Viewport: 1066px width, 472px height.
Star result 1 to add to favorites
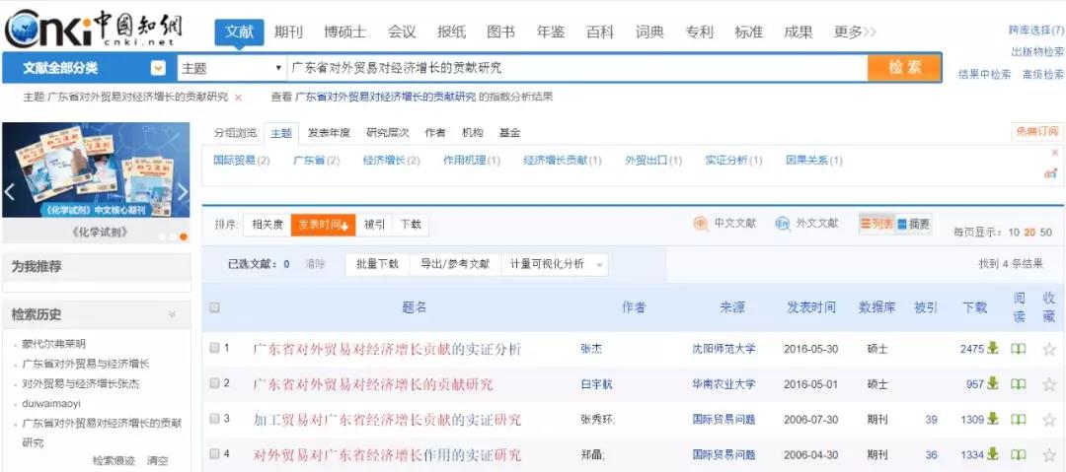[1048, 349]
